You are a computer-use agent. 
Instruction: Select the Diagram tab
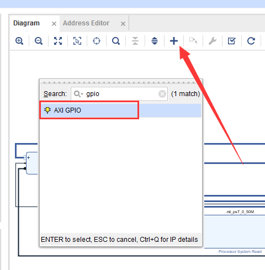click(x=26, y=23)
